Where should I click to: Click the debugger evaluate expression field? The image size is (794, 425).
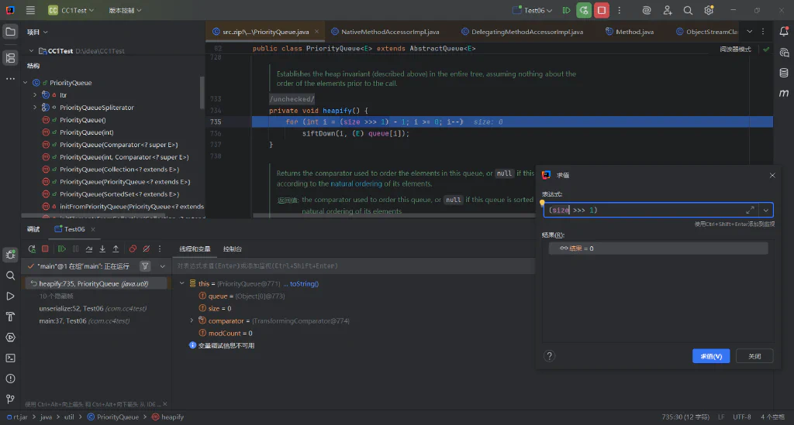click(354, 266)
